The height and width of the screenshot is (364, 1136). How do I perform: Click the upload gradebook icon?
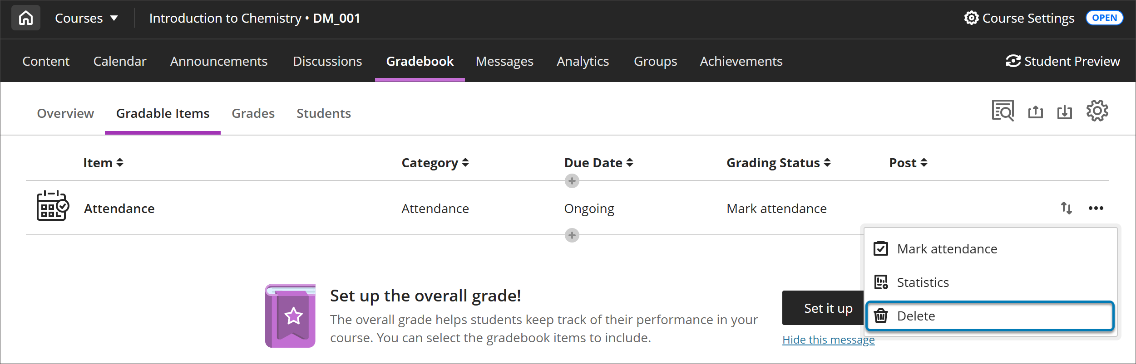1035,112
